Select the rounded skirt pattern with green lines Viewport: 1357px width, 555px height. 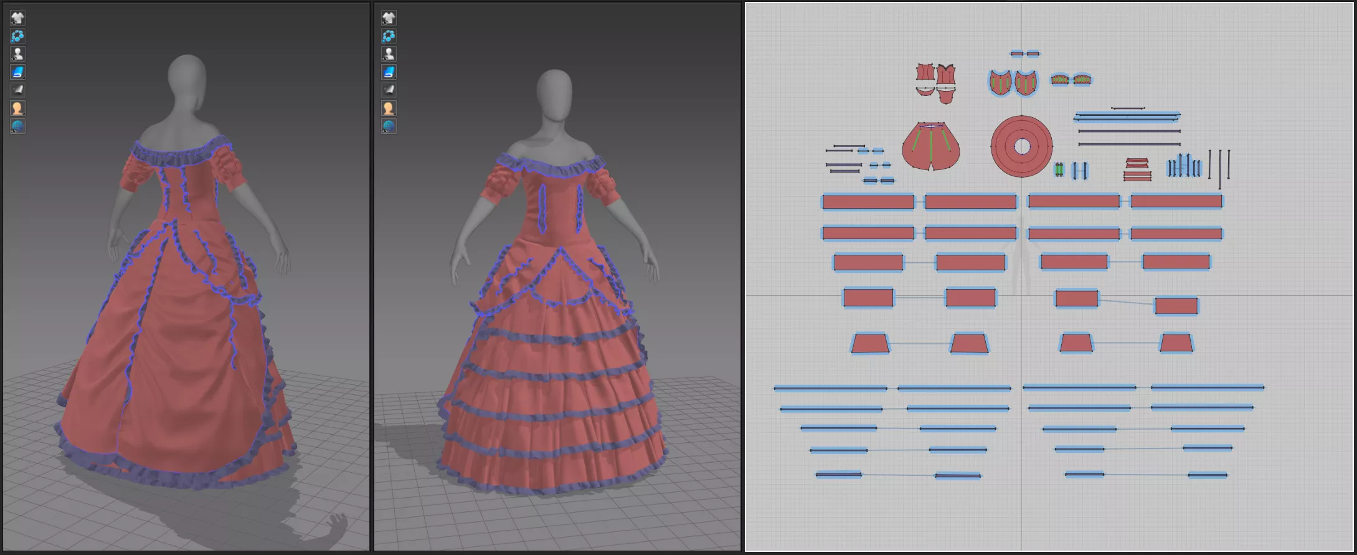coord(930,149)
